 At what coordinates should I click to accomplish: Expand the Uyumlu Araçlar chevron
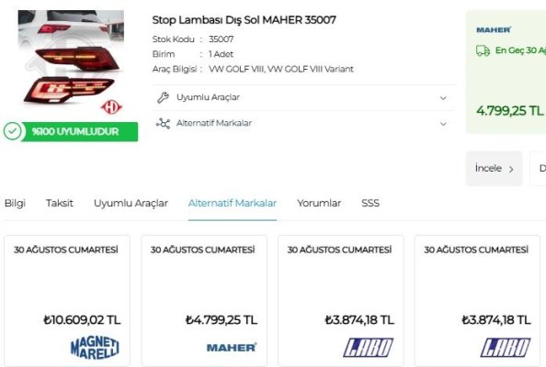[443, 98]
